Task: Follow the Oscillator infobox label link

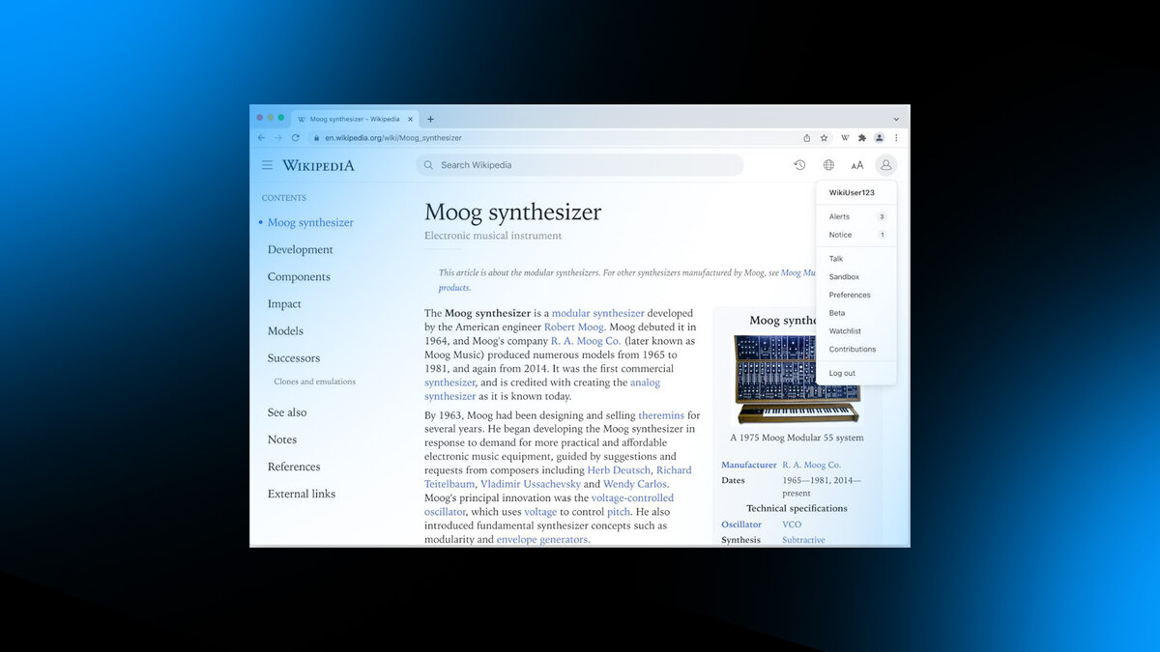Action: click(x=741, y=524)
